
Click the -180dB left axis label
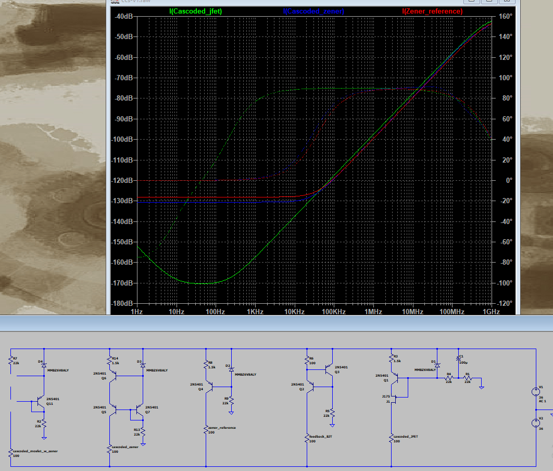122,303
